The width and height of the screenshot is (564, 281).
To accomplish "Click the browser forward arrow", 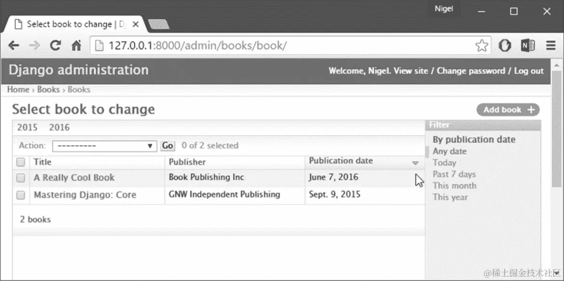I will [x=35, y=46].
